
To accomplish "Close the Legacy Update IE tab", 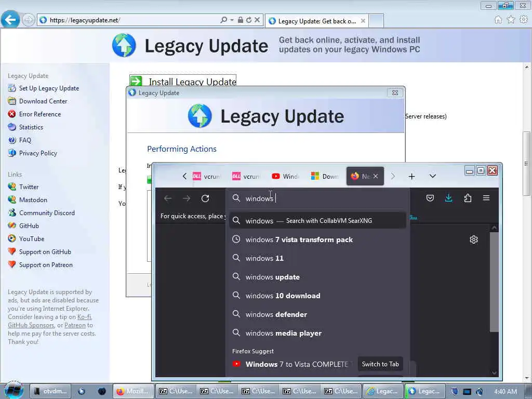I will pos(363,21).
